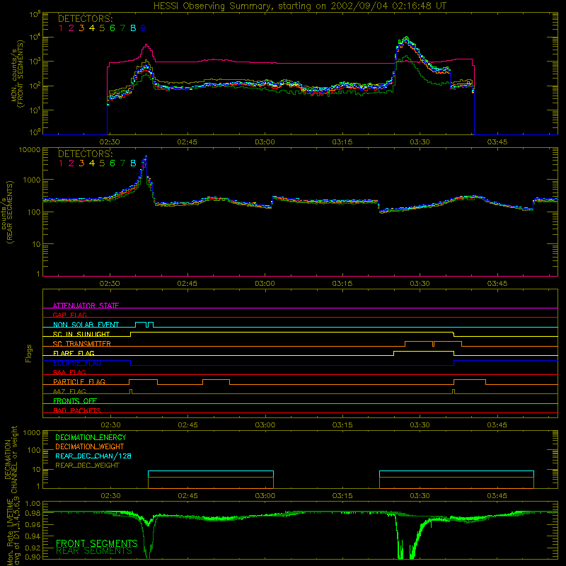The height and width of the screenshot is (566, 566).
Task: Click the 0.94 y-axis label on livetime plot
Action: coord(32,535)
